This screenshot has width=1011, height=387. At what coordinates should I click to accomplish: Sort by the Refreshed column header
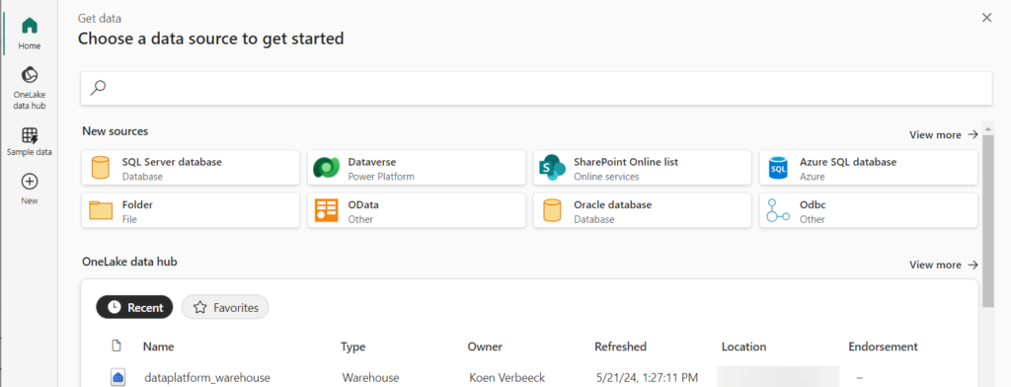pos(620,347)
